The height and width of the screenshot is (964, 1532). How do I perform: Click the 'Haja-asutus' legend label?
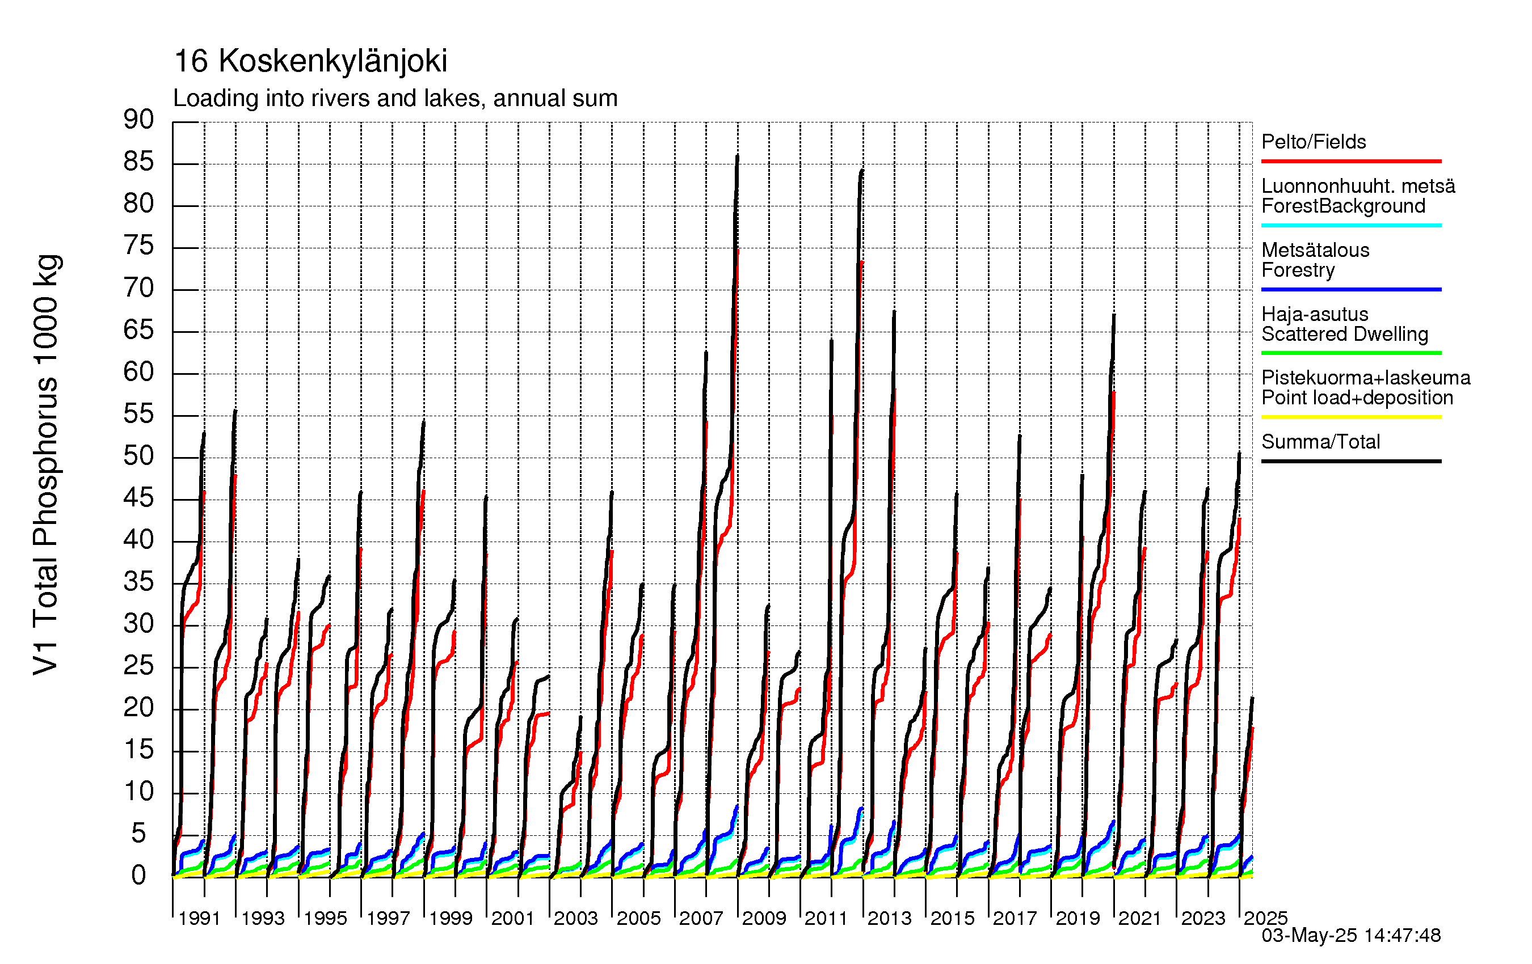point(1315,314)
